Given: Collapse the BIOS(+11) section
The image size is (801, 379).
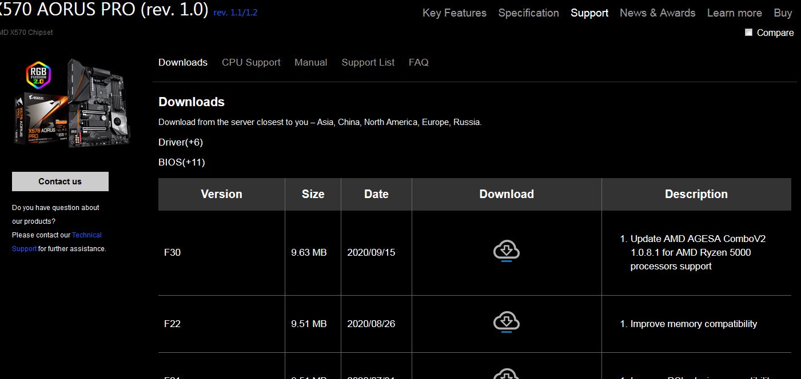Looking at the screenshot, I should click(x=181, y=162).
